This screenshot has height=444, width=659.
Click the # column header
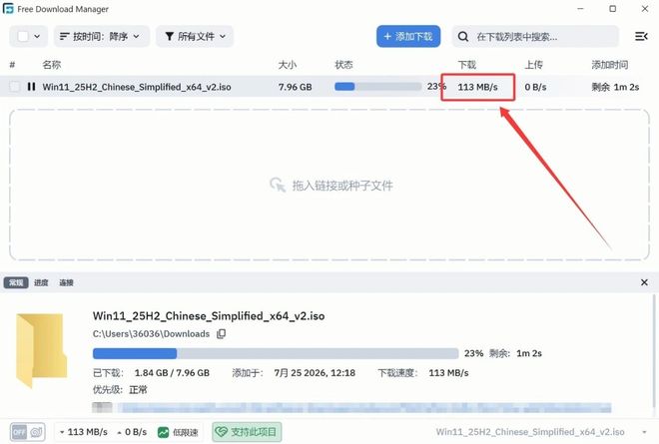12,65
